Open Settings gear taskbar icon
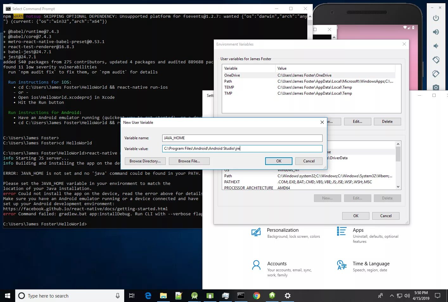448x302 pixels. pos(287,296)
